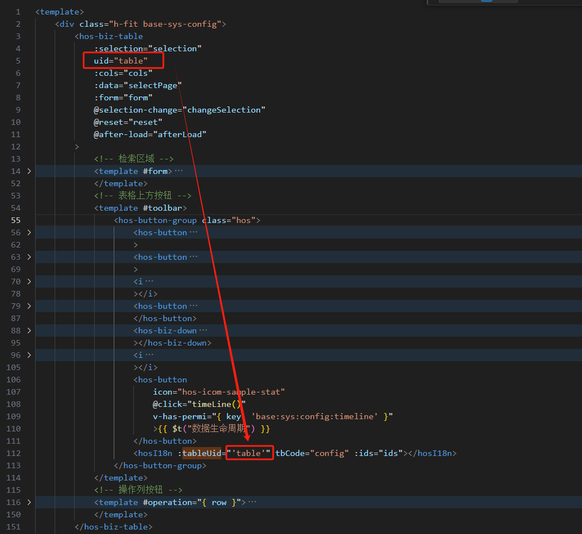Expand the folded hos-button on line 79
This screenshot has height=534, width=582.
(29, 306)
